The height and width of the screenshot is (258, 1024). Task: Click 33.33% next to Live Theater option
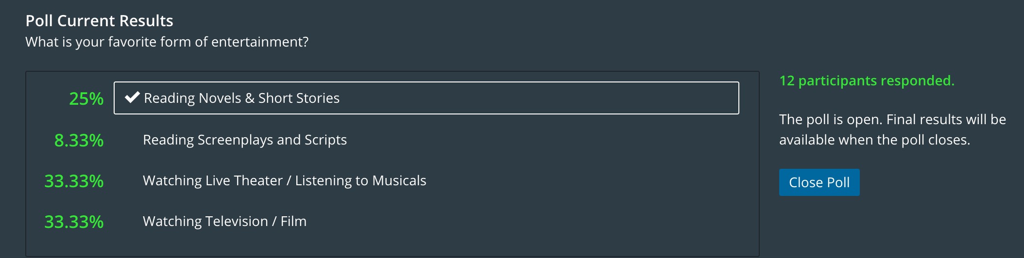pyautogui.click(x=74, y=181)
